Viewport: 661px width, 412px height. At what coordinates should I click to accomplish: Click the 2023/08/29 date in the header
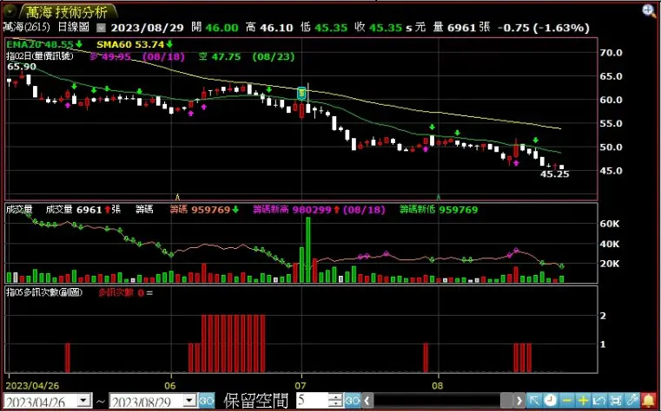(148, 28)
